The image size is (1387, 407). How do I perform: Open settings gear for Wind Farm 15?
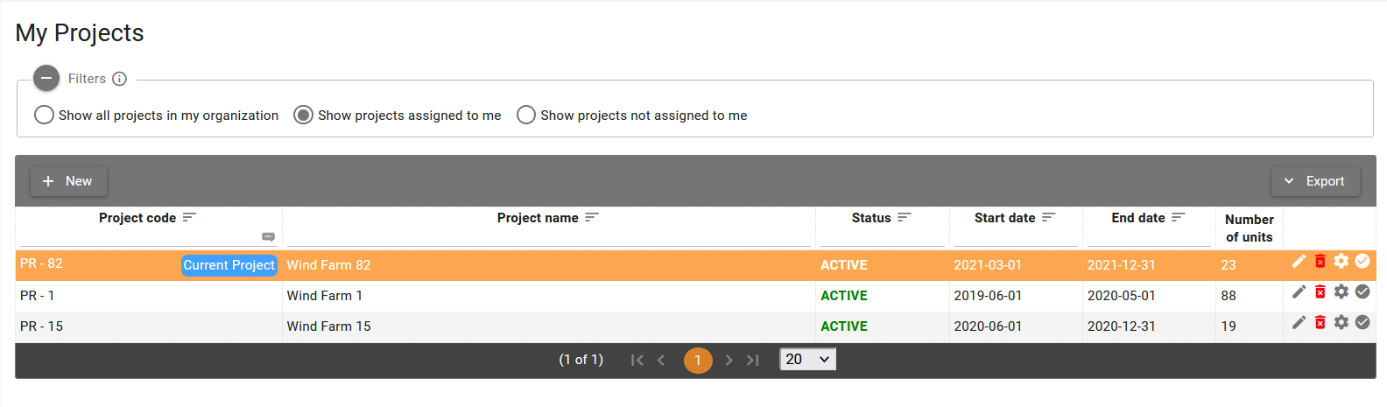coord(1341,322)
